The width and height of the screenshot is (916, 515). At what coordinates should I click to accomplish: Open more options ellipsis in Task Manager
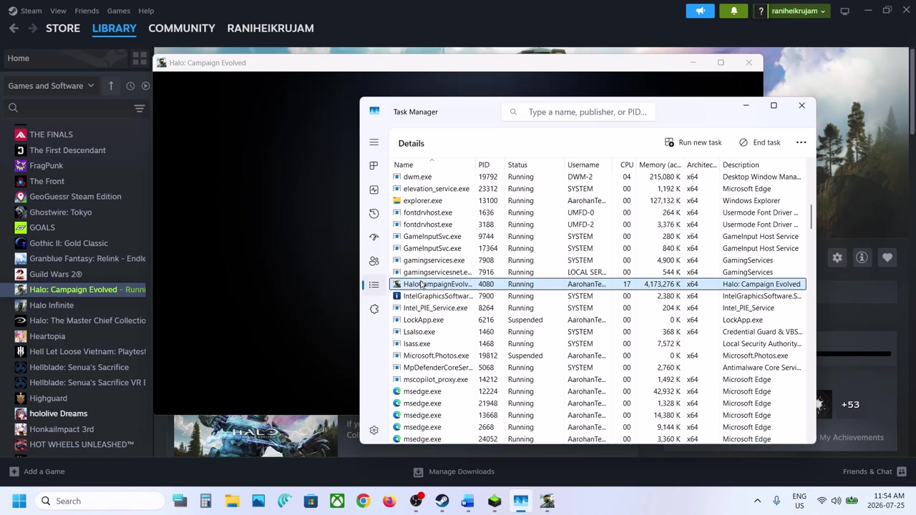click(801, 142)
